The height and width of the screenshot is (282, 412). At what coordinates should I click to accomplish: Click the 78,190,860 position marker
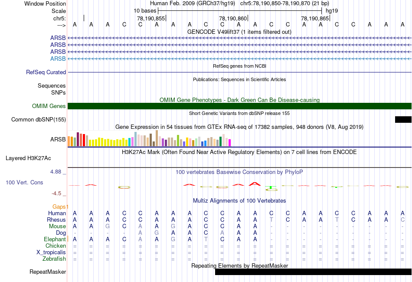point(233,18)
